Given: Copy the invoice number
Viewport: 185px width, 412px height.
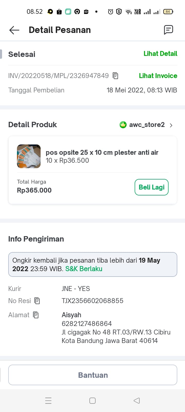Looking at the screenshot, I should coord(116,76).
